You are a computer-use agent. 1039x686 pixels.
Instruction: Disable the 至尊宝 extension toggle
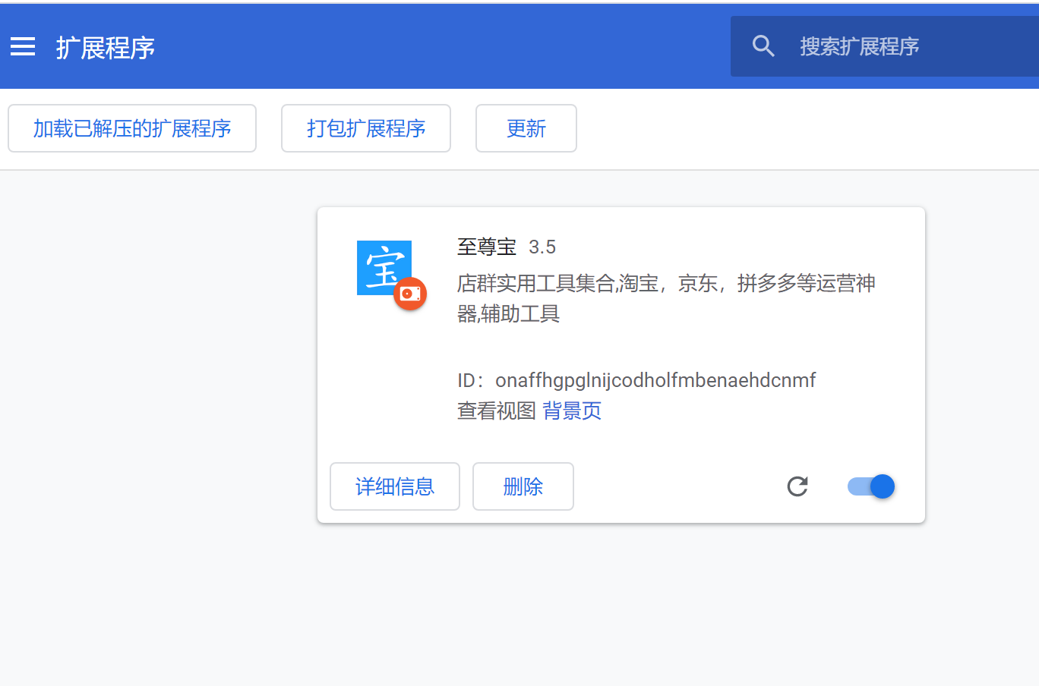click(871, 486)
